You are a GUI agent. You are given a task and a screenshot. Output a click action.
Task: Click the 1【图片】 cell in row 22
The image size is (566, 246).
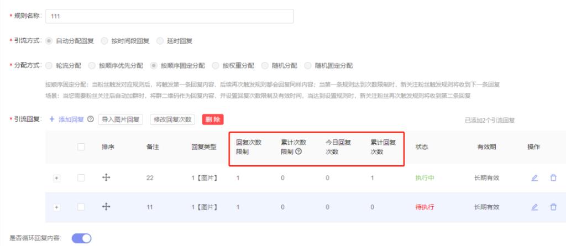click(205, 178)
